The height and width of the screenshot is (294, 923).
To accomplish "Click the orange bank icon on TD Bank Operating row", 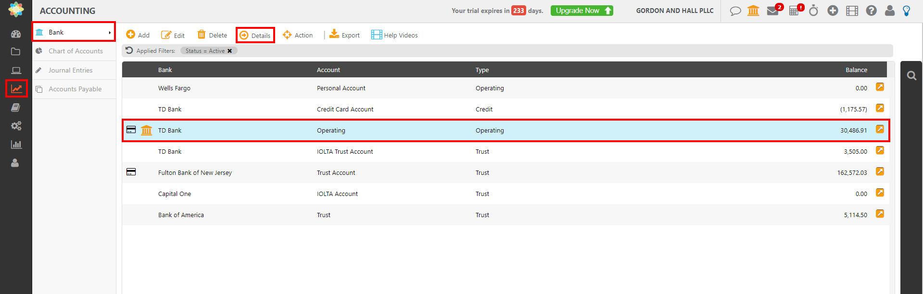I will coord(146,130).
